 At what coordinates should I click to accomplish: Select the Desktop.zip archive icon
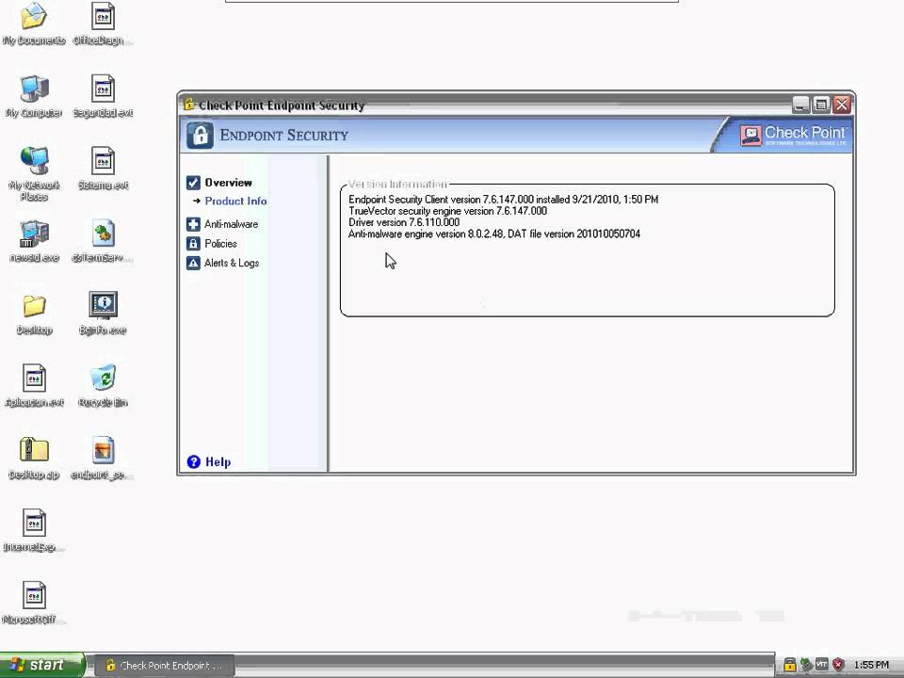(34, 458)
